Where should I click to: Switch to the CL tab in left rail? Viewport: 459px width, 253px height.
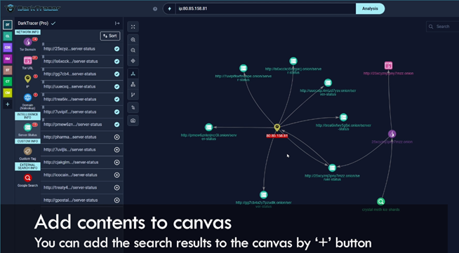click(8, 36)
